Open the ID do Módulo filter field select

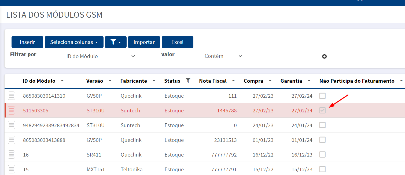pos(98,56)
